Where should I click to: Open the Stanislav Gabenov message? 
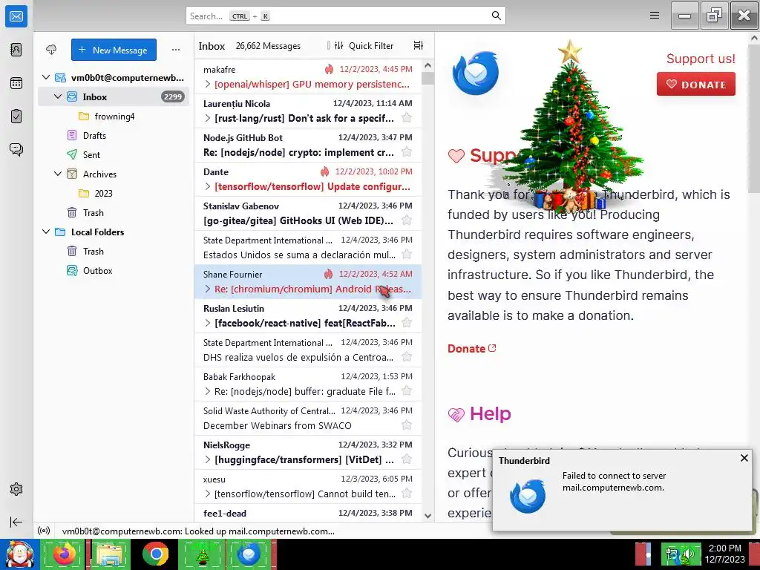(x=308, y=213)
